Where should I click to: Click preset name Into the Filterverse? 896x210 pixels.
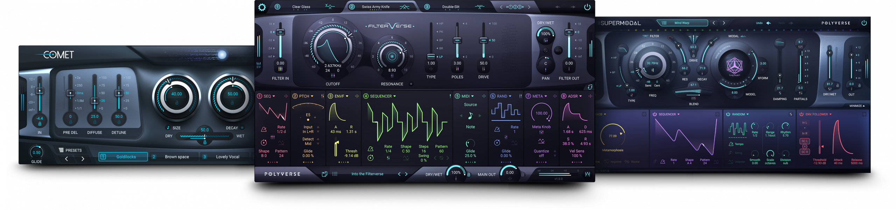pos(367,174)
